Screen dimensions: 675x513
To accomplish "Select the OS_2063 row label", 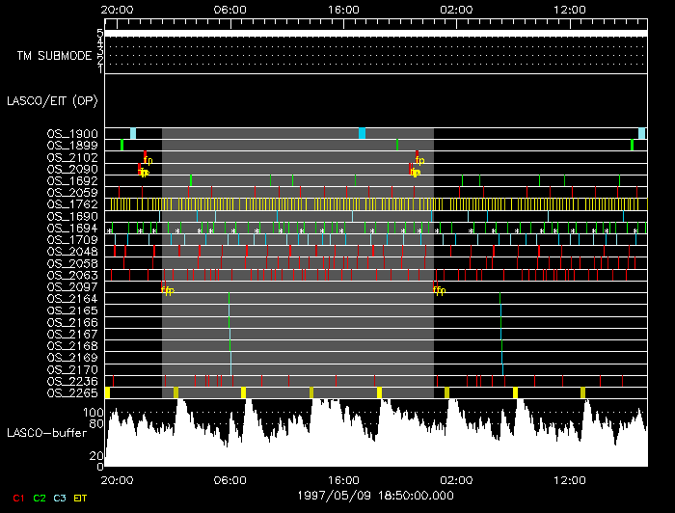I will [x=72, y=275].
